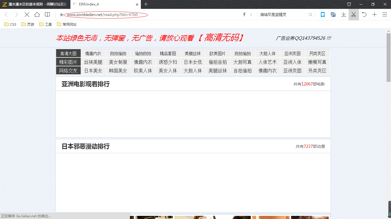Open reading mode with the book icon

tap(48, 15)
